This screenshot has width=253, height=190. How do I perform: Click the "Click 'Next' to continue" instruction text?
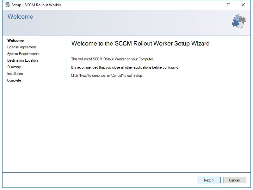[x=107, y=76]
